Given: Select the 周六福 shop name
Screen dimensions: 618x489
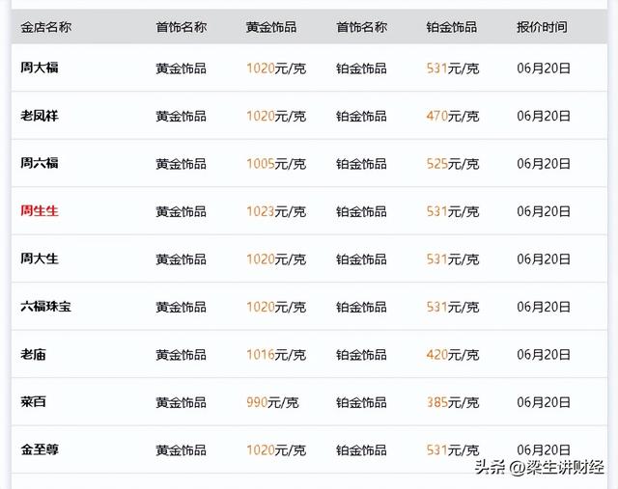Looking at the screenshot, I should (40, 163).
